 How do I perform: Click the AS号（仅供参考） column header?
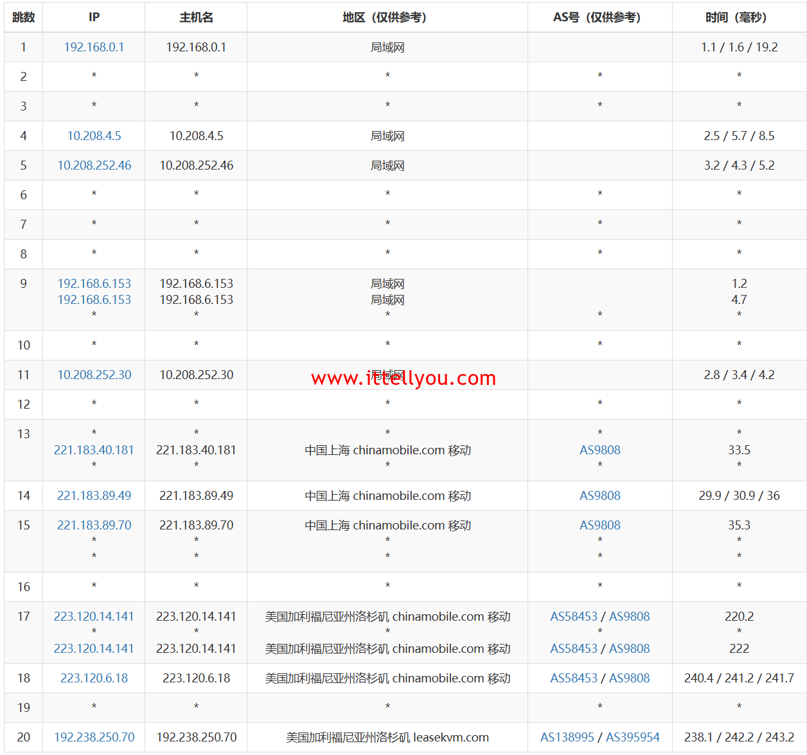[x=600, y=17]
